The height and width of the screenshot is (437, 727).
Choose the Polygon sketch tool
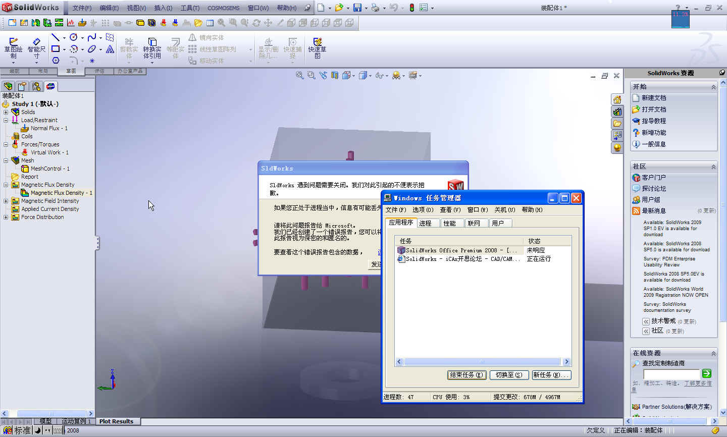point(56,61)
